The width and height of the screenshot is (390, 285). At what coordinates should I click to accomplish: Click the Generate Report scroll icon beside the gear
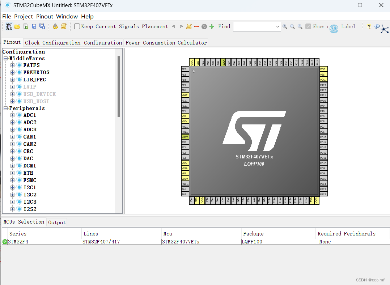pos(64,26)
